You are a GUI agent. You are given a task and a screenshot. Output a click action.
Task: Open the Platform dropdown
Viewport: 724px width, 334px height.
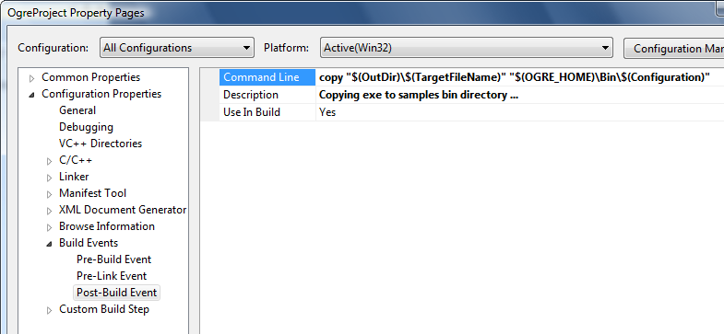pos(467,48)
